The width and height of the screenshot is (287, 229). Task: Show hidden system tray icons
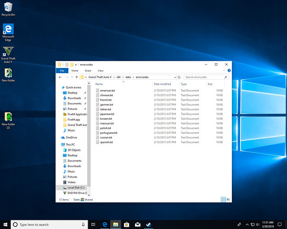(247, 224)
